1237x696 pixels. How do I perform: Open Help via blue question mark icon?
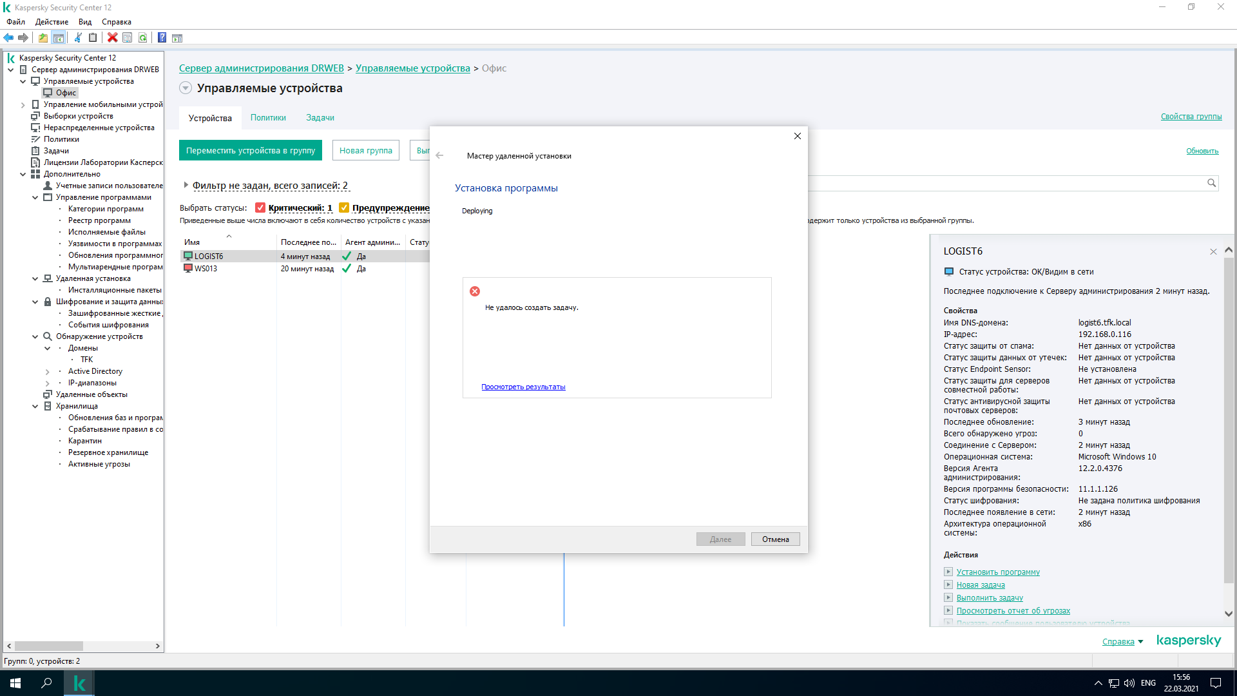pos(162,37)
